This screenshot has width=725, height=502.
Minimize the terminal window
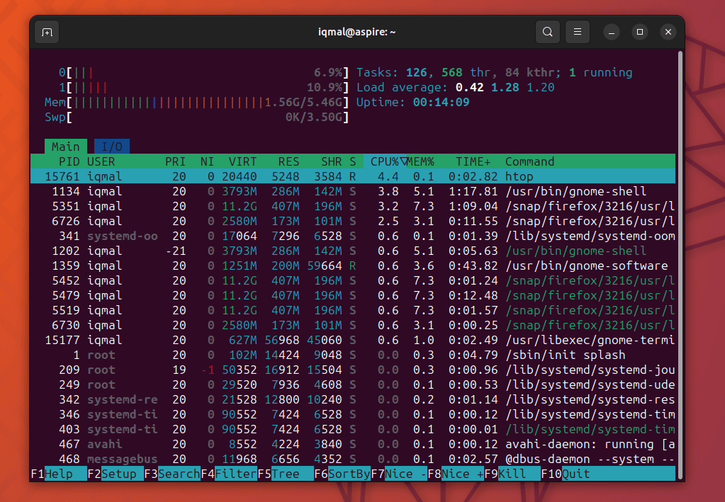pos(612,33)
